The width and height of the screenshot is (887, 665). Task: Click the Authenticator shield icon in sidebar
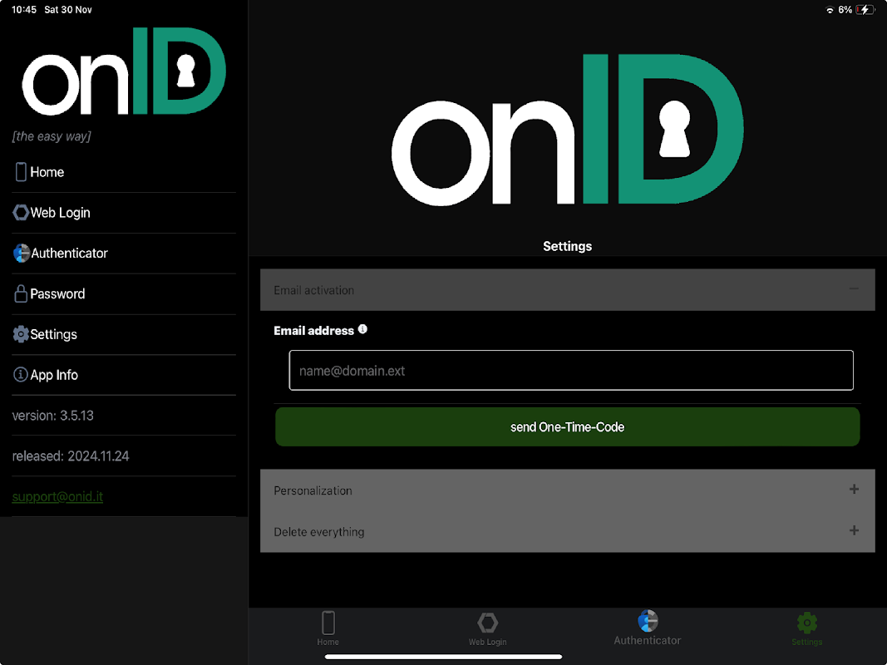22,254
